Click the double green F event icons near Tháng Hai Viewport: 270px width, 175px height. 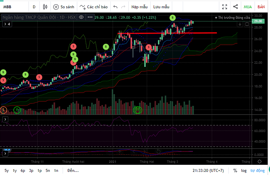(138, 110)
